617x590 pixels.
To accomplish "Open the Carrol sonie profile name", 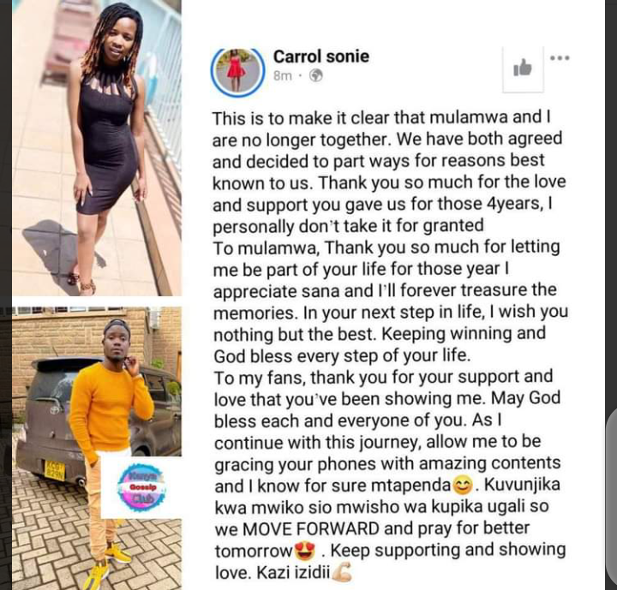I will coord(321,57).
